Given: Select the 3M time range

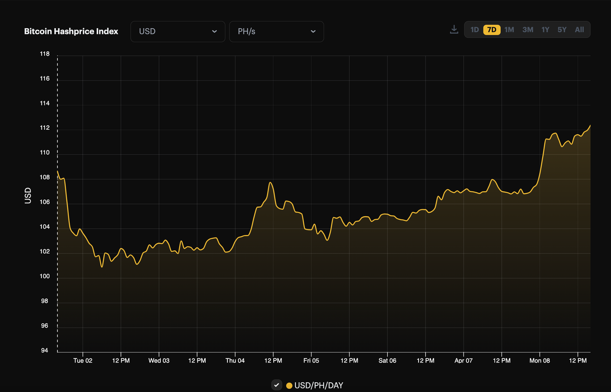Looking at the screenshot, I should [528, 30].
